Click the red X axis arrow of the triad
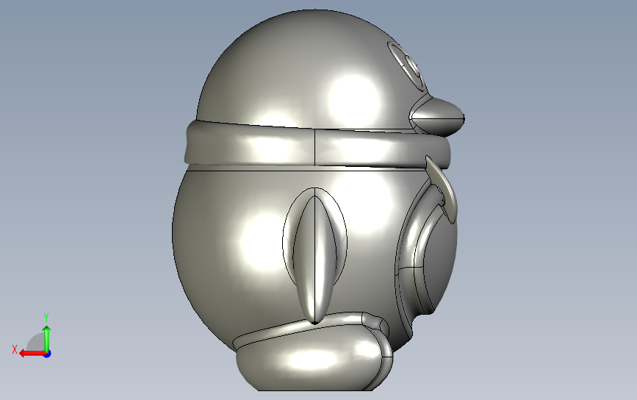The width and height of the screenshot is (637, 400). [32, 353]
